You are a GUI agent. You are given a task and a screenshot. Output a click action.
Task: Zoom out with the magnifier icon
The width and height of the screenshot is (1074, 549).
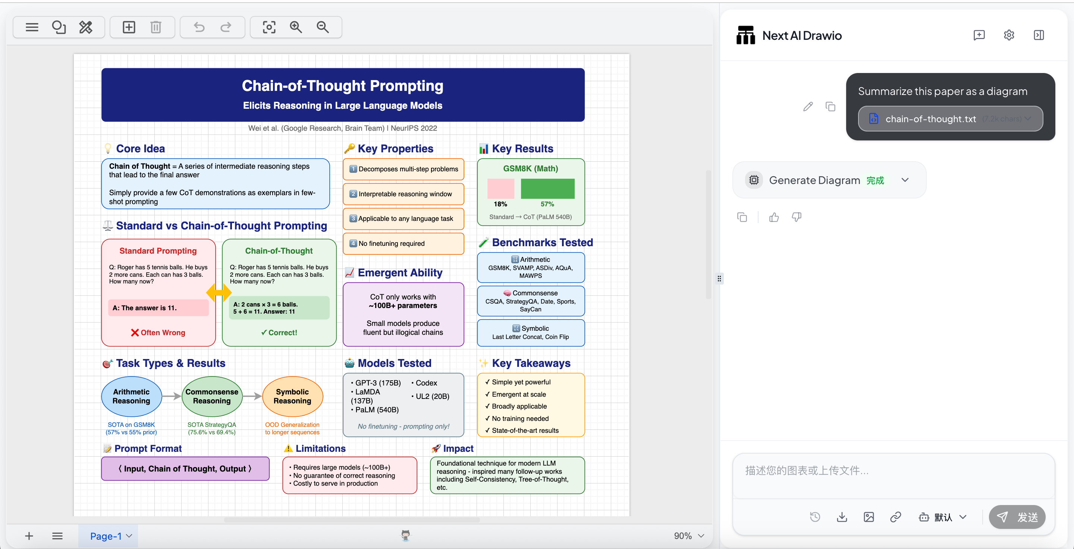pos(323,28)
